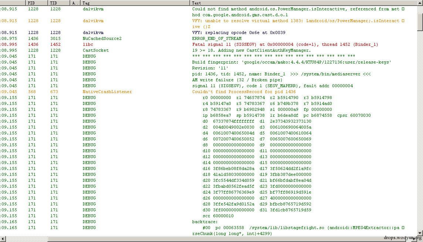Select the CastSocket log entry
The width and height of the screenshot is (423, 242).
tap(209, 50)
